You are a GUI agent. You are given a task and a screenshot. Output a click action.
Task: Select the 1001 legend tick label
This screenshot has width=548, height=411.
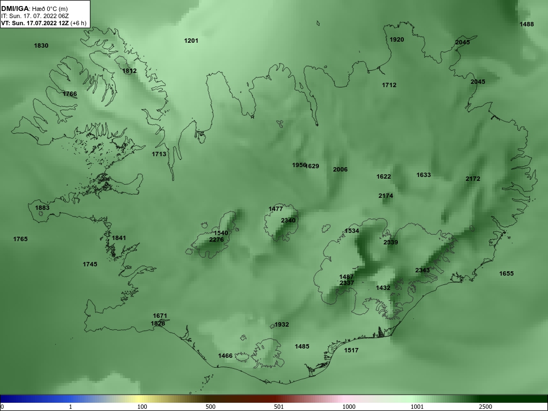[x=417, y=407]
